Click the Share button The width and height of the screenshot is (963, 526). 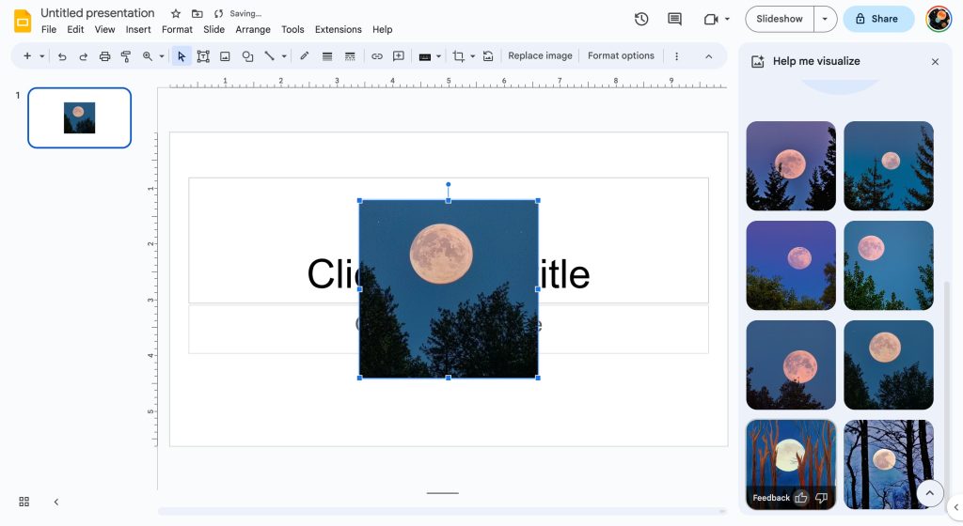tap(877, 19)
